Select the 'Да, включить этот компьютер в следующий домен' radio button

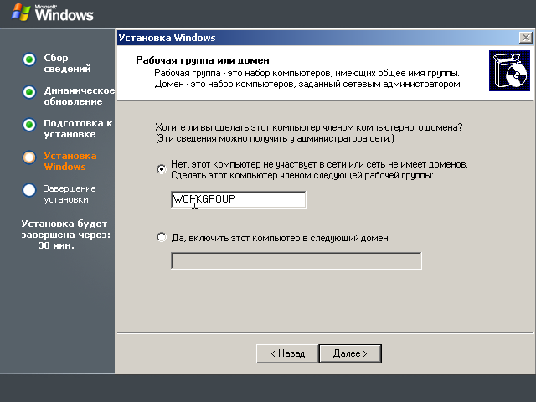(x=162, y=237)
